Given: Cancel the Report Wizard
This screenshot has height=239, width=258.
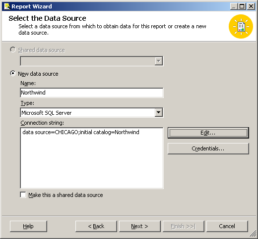Looking at the screenshot, I should click(227, 226).
